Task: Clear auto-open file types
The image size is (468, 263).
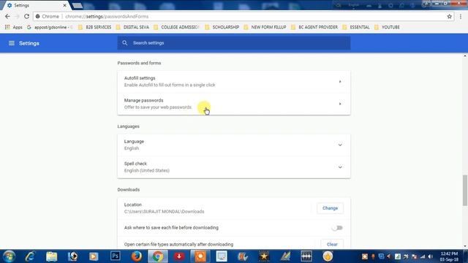Action: [x=332, y=244]
